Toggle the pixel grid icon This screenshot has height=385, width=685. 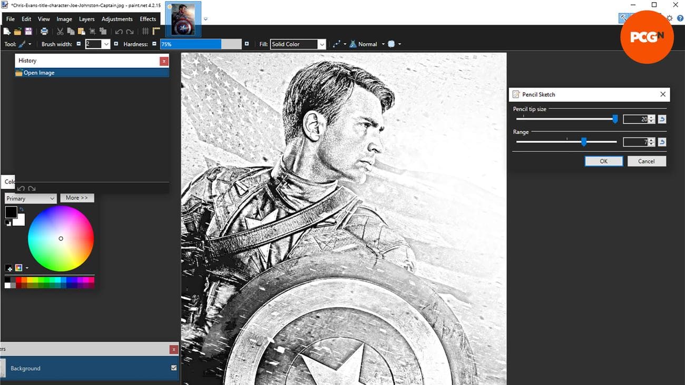(145, 32)
